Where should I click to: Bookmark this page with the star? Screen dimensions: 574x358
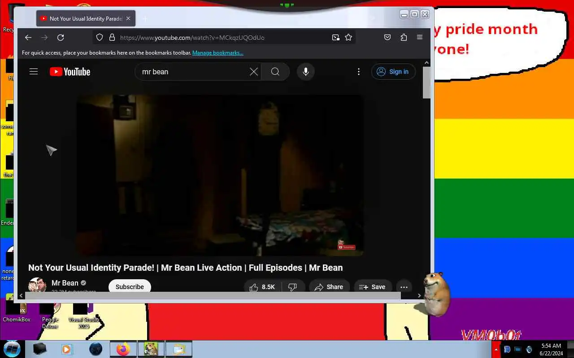tap(348, 38)
